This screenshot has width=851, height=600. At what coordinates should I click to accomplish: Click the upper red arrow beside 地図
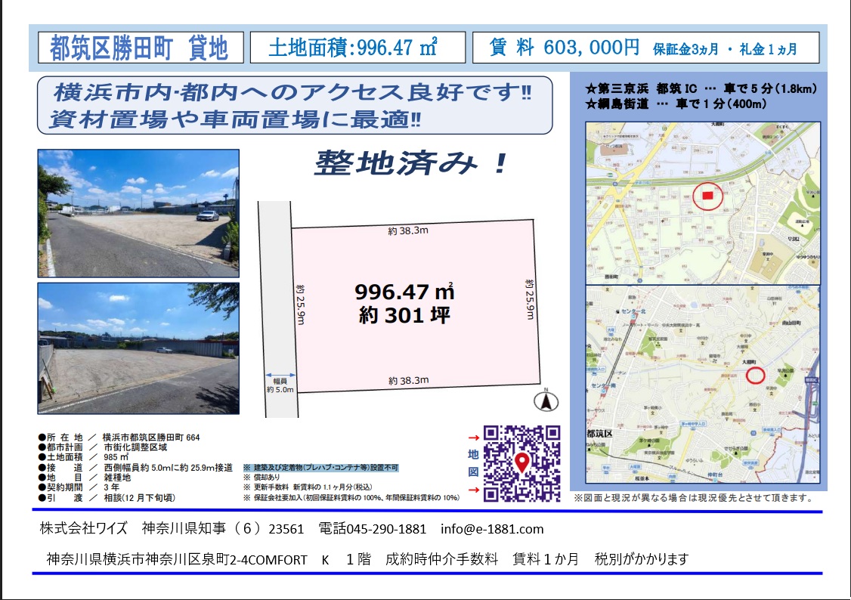pyautogui.click(x=473, y=438)
